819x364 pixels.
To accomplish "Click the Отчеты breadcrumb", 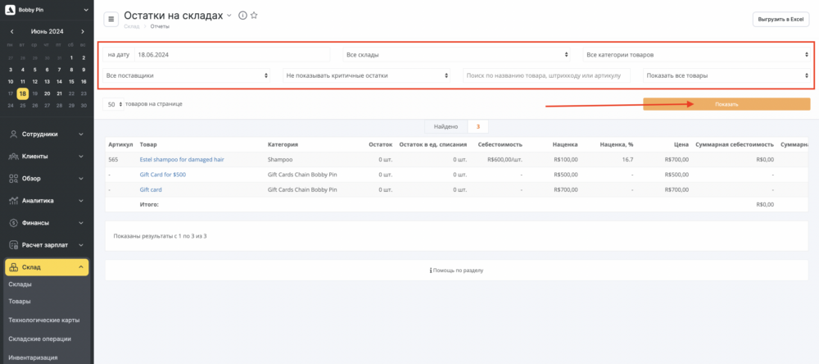I will [x=160, y=26].
